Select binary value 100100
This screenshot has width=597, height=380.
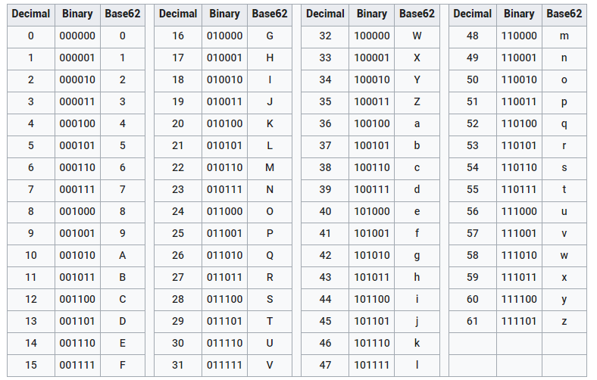[372, 124]
